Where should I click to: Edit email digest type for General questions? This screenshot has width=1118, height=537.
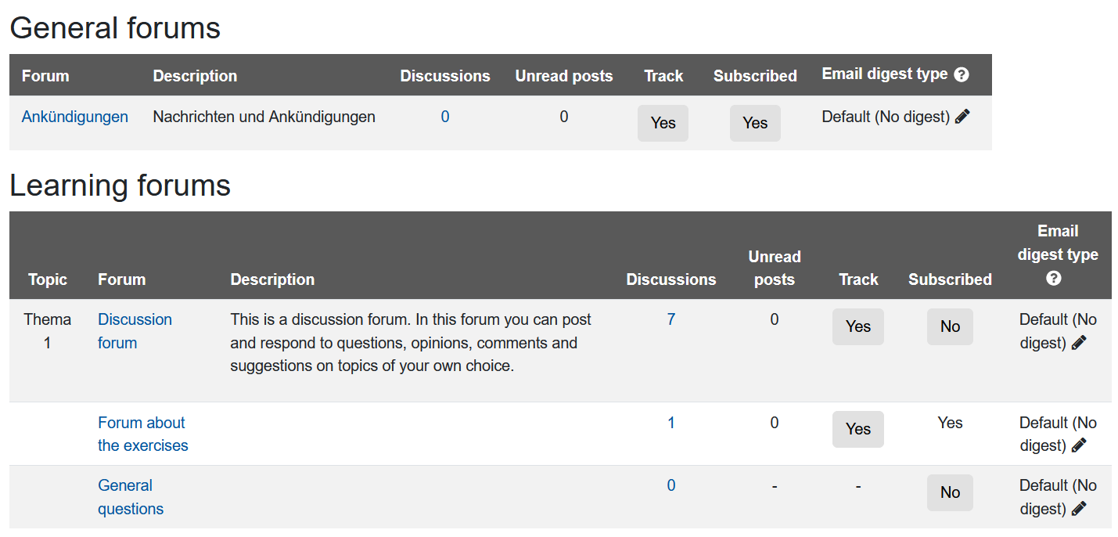1080,509
